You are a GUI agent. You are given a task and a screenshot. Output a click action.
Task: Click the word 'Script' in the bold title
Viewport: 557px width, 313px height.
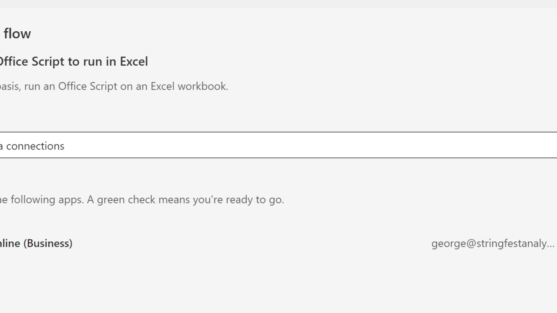pyautogui.click(x=48, y=62)
